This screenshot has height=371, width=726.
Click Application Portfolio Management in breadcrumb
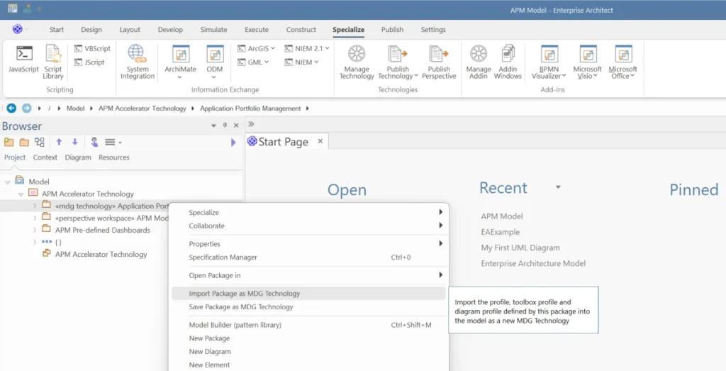pyautogui.click(x=250, y=109)
